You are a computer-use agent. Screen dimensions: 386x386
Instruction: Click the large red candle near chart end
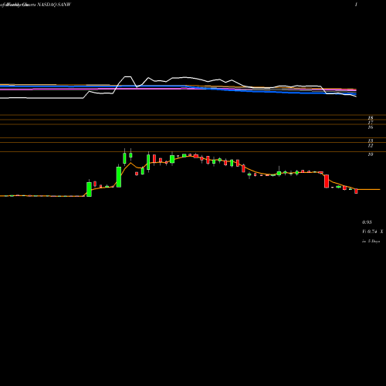(327, 181)
